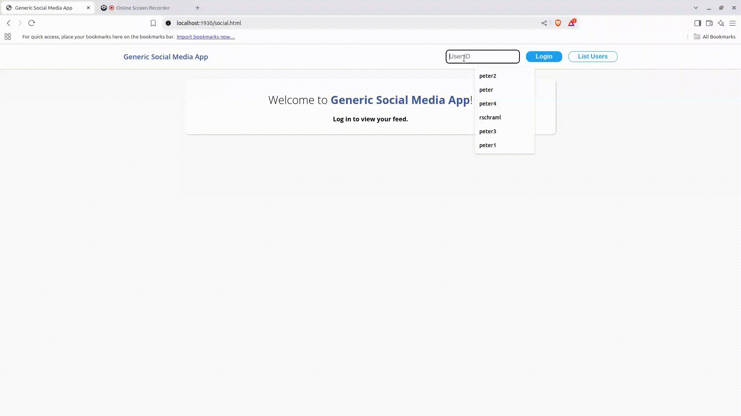This screenshot has height=416, width=741.
Task: Open a new browser tab
Action: click(198, 8)
